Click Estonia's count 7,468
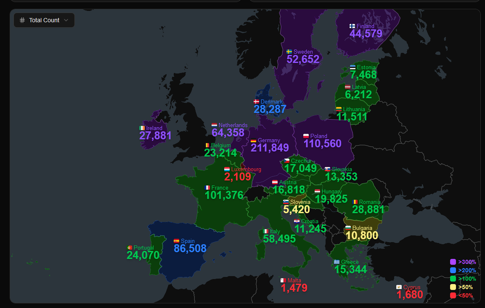The image size is (485, 308). (x=363, y=75)
